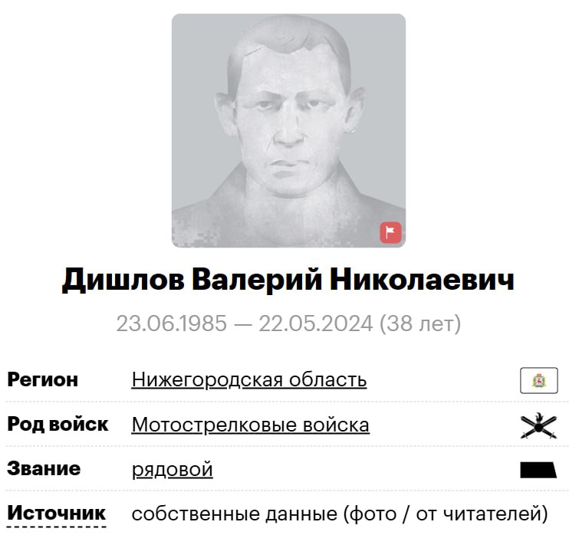Click the death date 22.05.2024
569x535 pixels.
(x=316, y=323)
